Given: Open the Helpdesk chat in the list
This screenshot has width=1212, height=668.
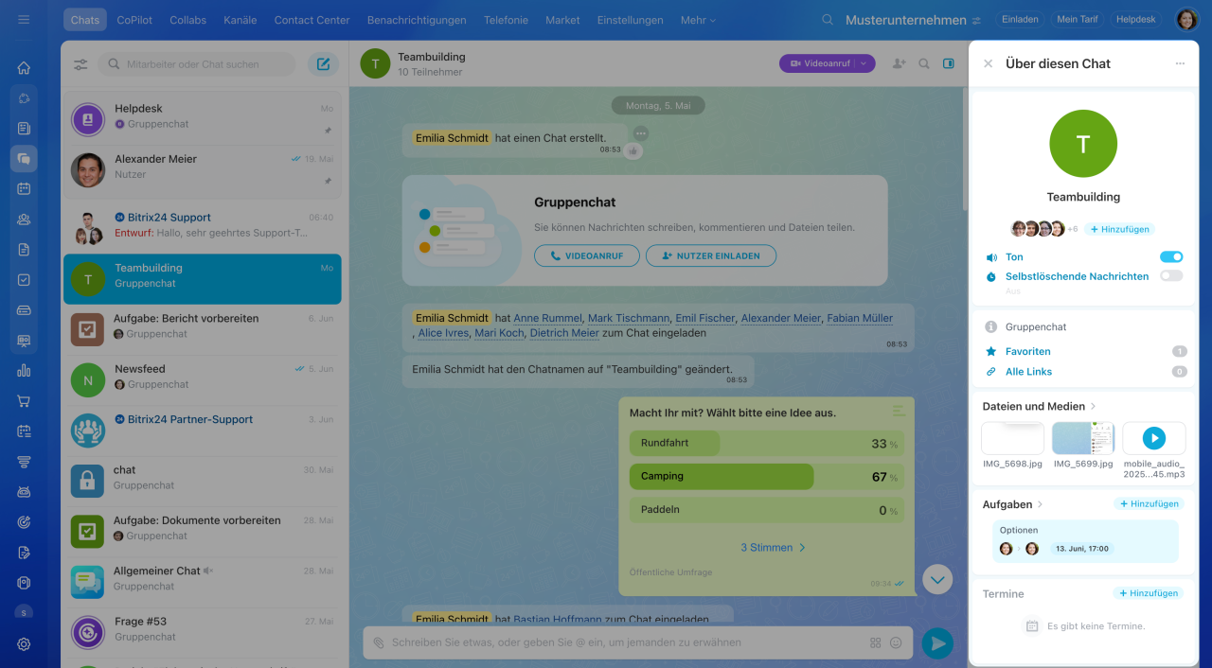Looking at the screenshot, I should coord(203,120).
